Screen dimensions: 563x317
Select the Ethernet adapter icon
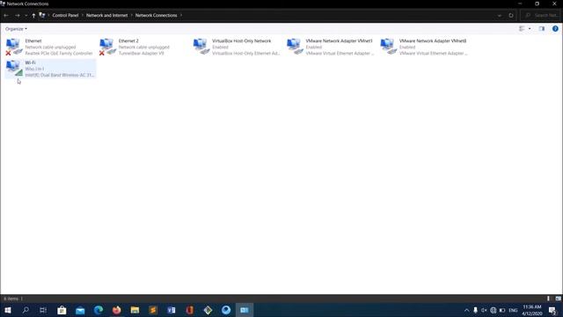(x=14, y=47)
